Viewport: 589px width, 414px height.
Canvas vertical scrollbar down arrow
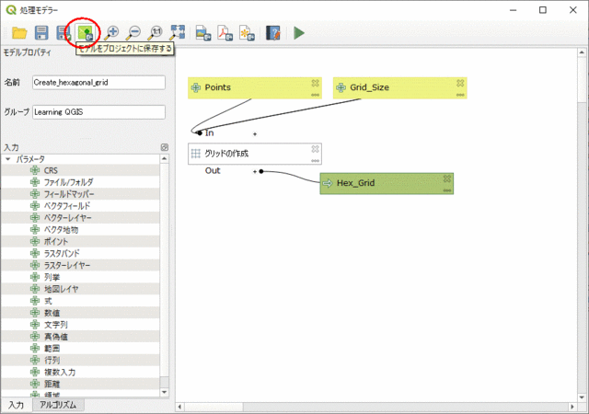pyautogui.click(x=582, y=397)
